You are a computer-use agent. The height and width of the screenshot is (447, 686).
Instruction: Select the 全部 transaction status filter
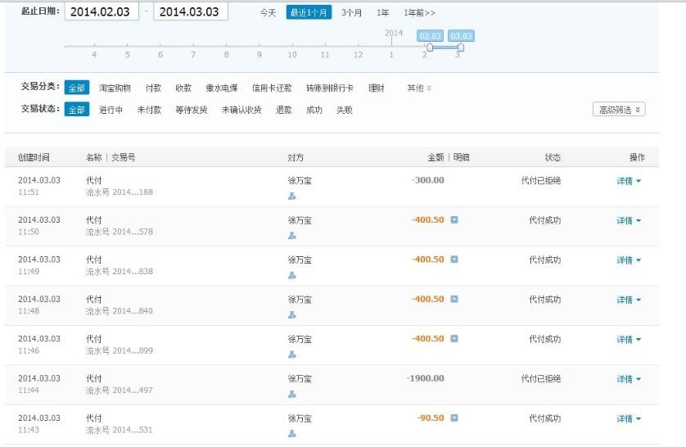76,110
